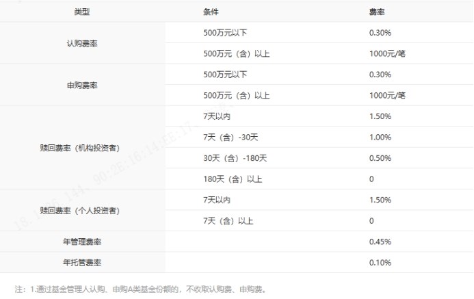Image resolution: width=474 pixels, height=299 pixels.
Task: Click the footnote text below the table
Action: (140, 289)
